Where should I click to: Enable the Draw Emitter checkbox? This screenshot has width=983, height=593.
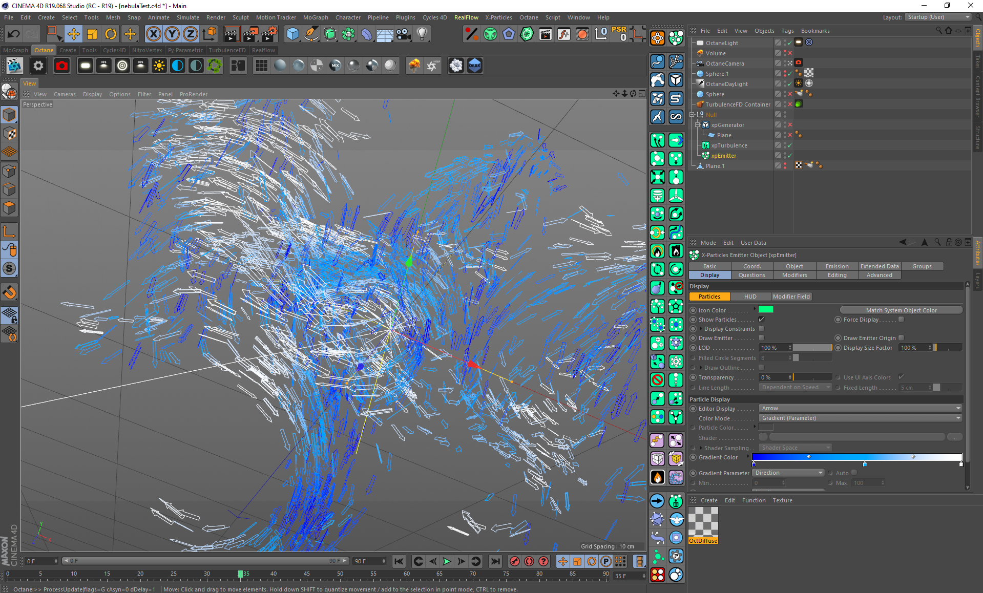tap(761, 338)
